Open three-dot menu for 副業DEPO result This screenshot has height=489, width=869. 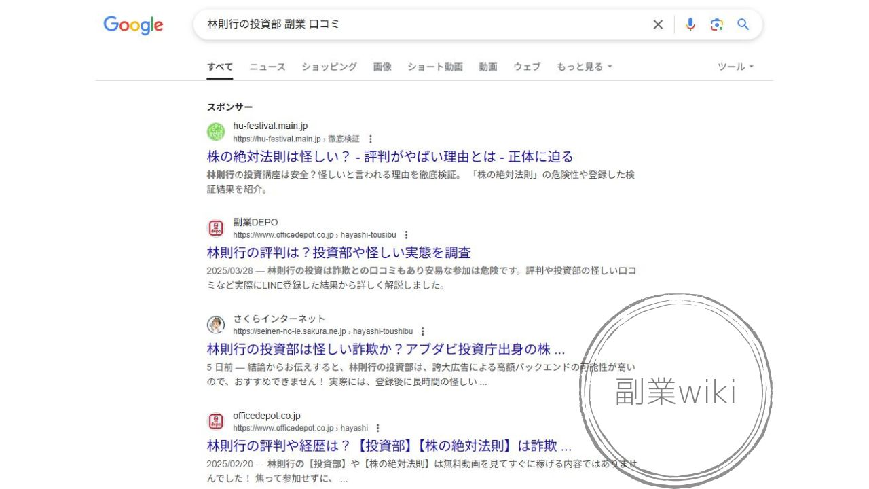click(x=406, y=235)
